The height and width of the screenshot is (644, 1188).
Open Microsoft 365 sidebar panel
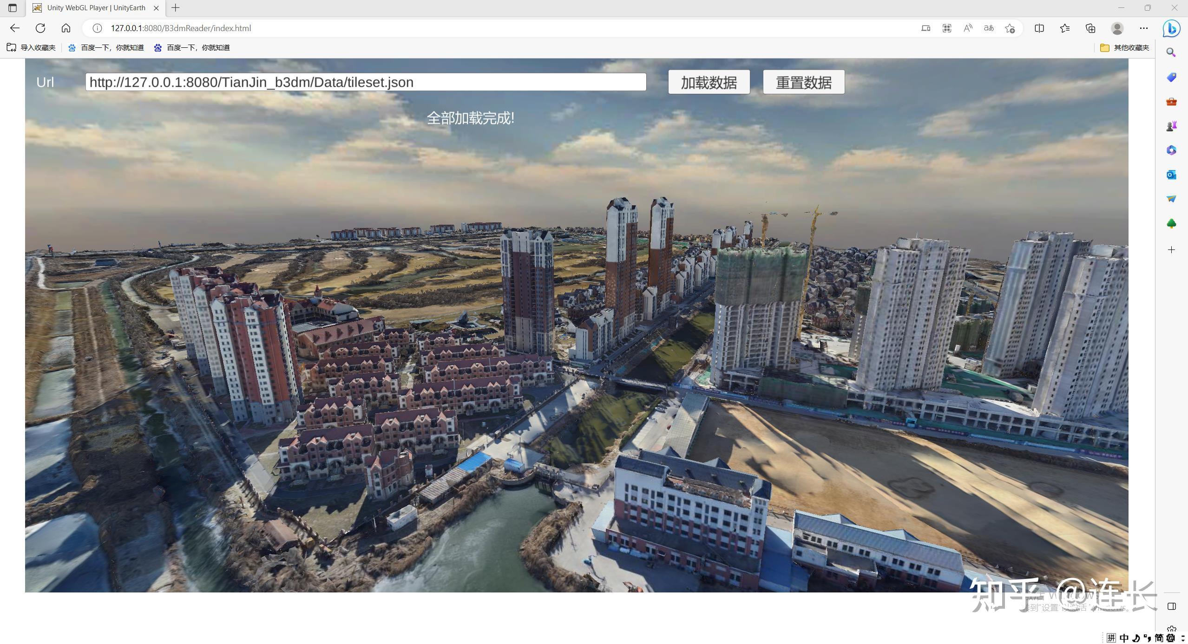(x=1171, y=150)
